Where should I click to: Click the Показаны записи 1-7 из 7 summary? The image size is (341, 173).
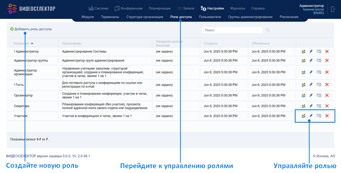[29, 139]
